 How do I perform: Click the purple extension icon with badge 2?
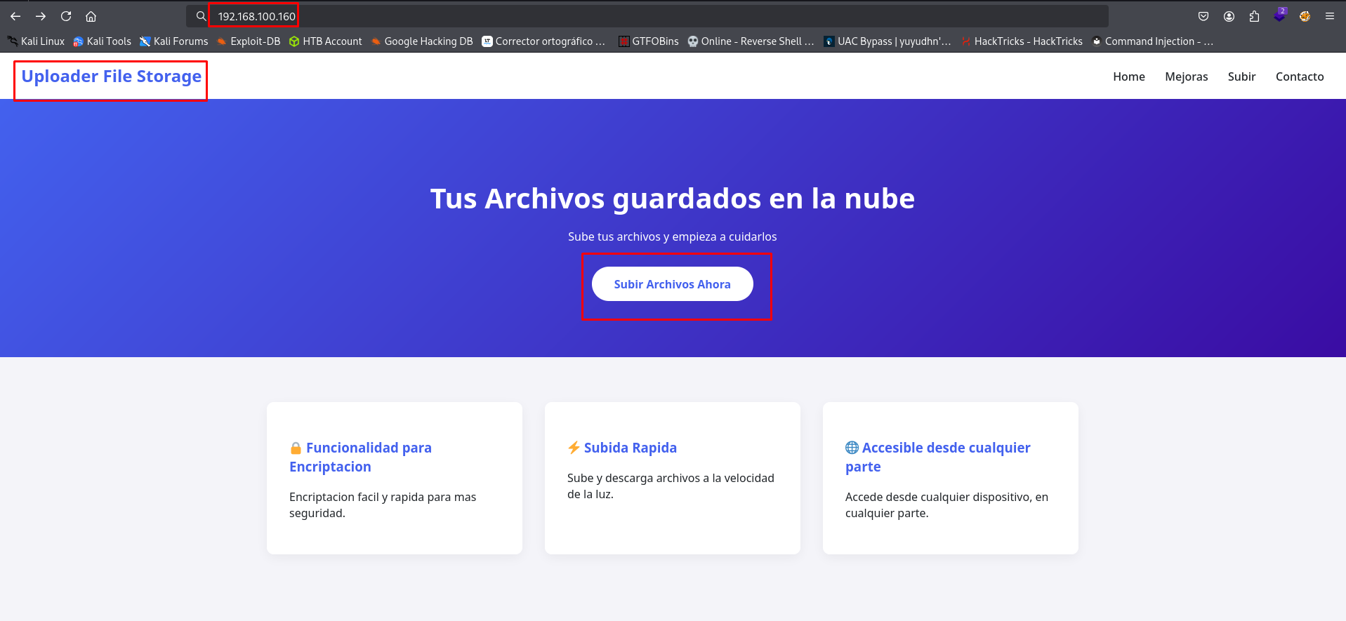pyautogui.click(x=1279, y=15)
